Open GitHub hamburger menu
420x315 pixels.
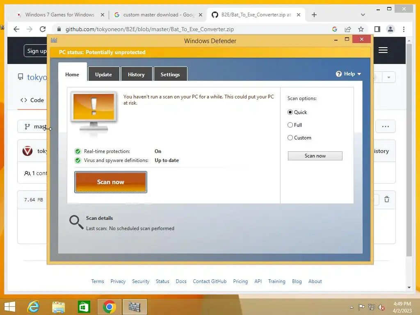(x=383, y=50)
